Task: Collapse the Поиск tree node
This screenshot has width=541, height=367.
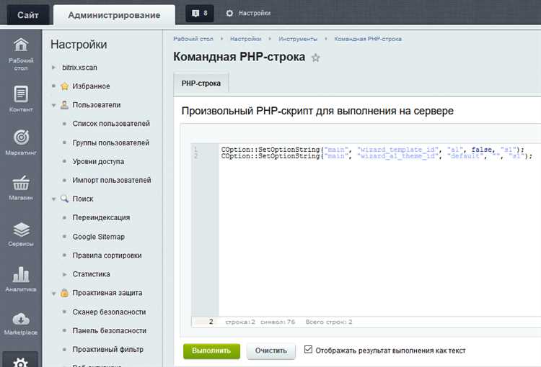Action: click(53, 199)
